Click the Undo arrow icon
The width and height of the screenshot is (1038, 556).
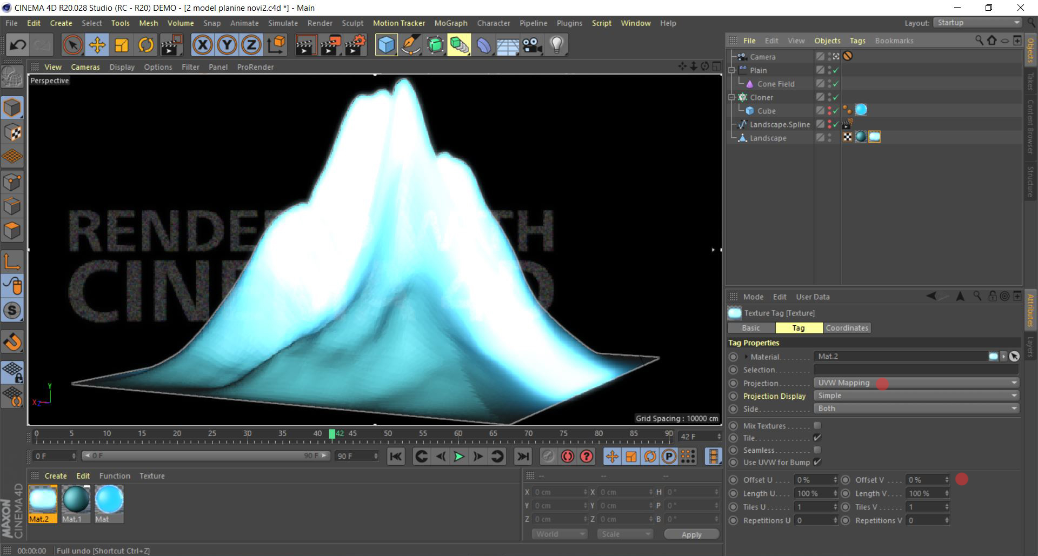[17, 45]
